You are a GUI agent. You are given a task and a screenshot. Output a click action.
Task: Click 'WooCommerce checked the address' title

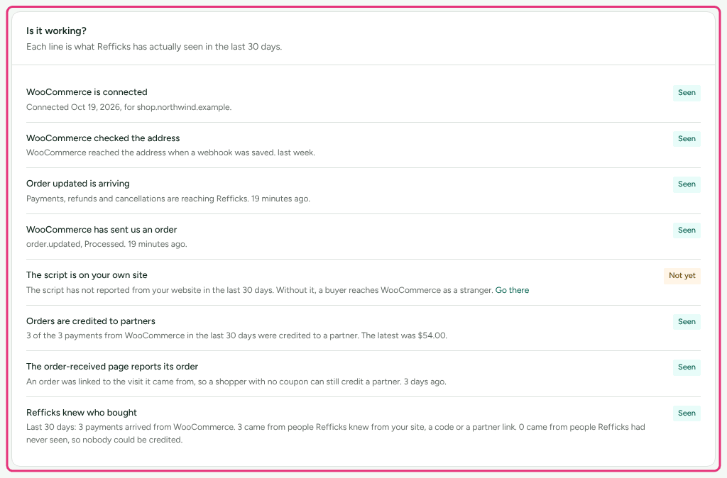[x=103, y=138]
